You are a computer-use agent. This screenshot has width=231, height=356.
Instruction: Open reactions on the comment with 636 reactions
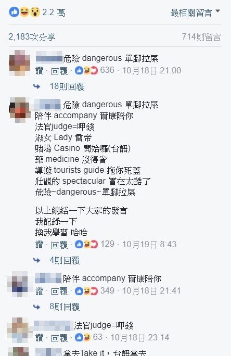(95, 70)
